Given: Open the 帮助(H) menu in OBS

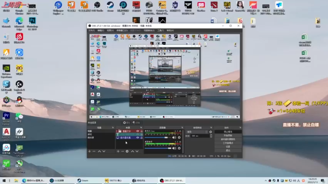Looking at the screenshot, I should coord(170,30).
